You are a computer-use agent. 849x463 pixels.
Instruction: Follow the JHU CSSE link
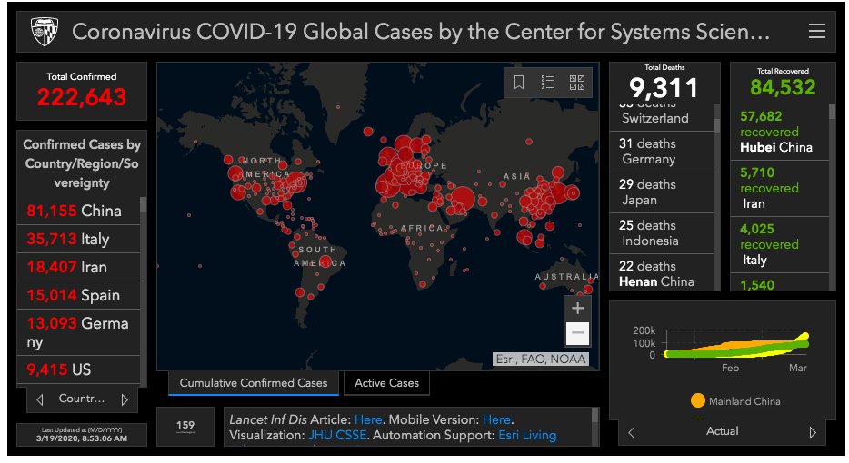[x=337, y=436]
